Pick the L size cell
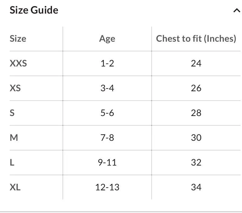 [x=12, y=163]
